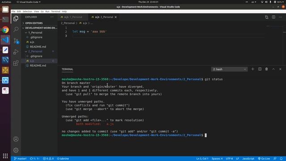This screenshot has height=161, width=286.
Task: Click Ln 3, Col 1 in status bar
Action: click(x=202, y=159)
